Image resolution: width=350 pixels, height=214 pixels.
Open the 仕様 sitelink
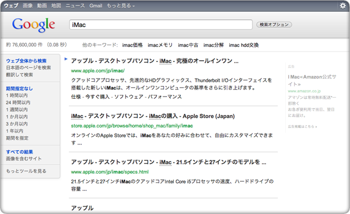76,96
